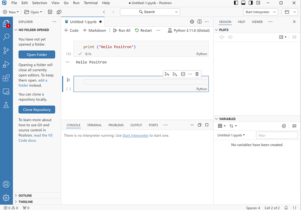Show next plot arrow

(x=230, y=37)
